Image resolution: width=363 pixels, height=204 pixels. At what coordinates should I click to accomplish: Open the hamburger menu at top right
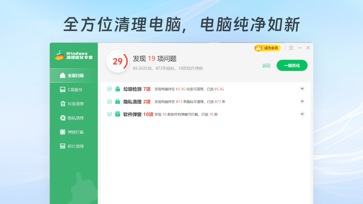291,48
